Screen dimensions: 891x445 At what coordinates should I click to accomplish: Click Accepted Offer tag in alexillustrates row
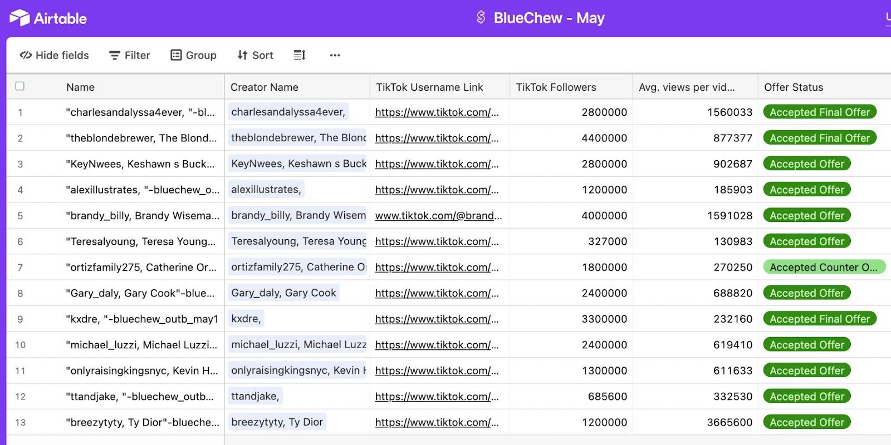click(x=807, y=190)
